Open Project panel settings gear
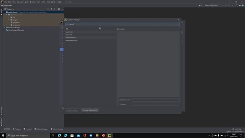Viewport: 245px width, 138px height. pyautogui.click(x=59, y=9)
